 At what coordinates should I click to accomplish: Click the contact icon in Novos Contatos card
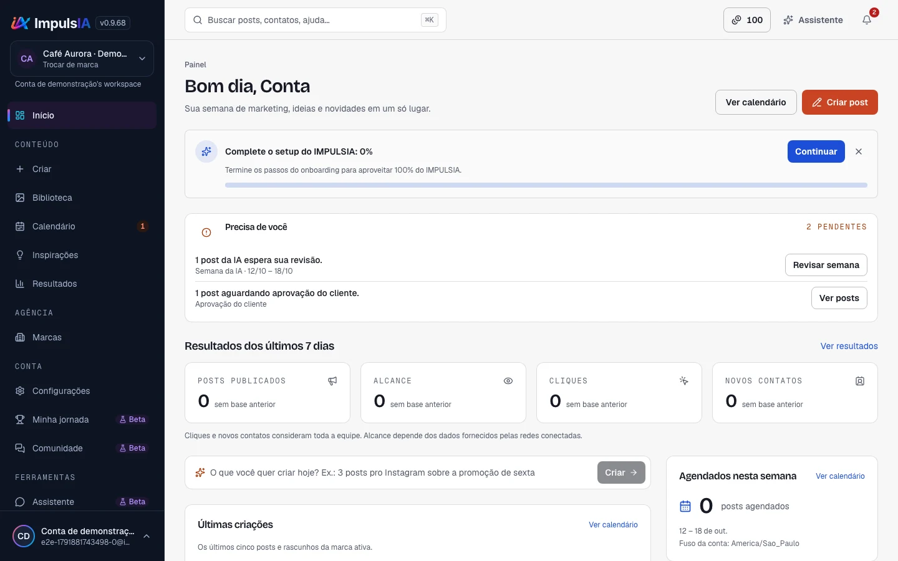tap(860, 381)
